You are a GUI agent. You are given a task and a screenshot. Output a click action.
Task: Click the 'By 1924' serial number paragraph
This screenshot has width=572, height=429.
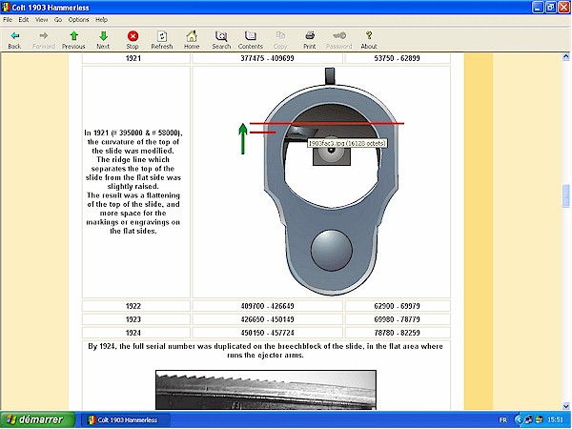[266, 351]
